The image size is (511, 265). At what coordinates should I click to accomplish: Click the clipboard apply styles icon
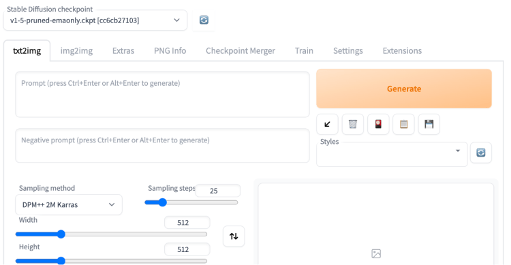pos(403,124)
